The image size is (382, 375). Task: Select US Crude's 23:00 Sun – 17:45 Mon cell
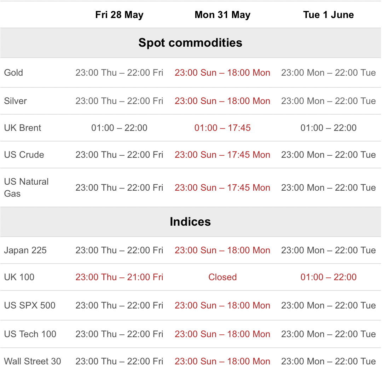click(x=222, y=155)
